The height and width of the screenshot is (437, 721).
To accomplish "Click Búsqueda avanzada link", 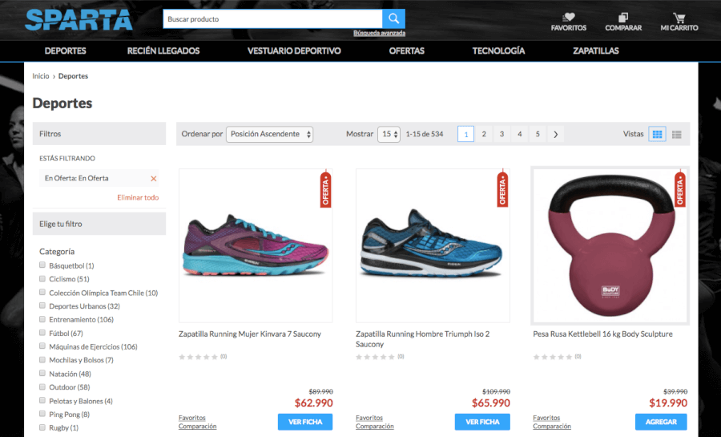I will point(380,33).
